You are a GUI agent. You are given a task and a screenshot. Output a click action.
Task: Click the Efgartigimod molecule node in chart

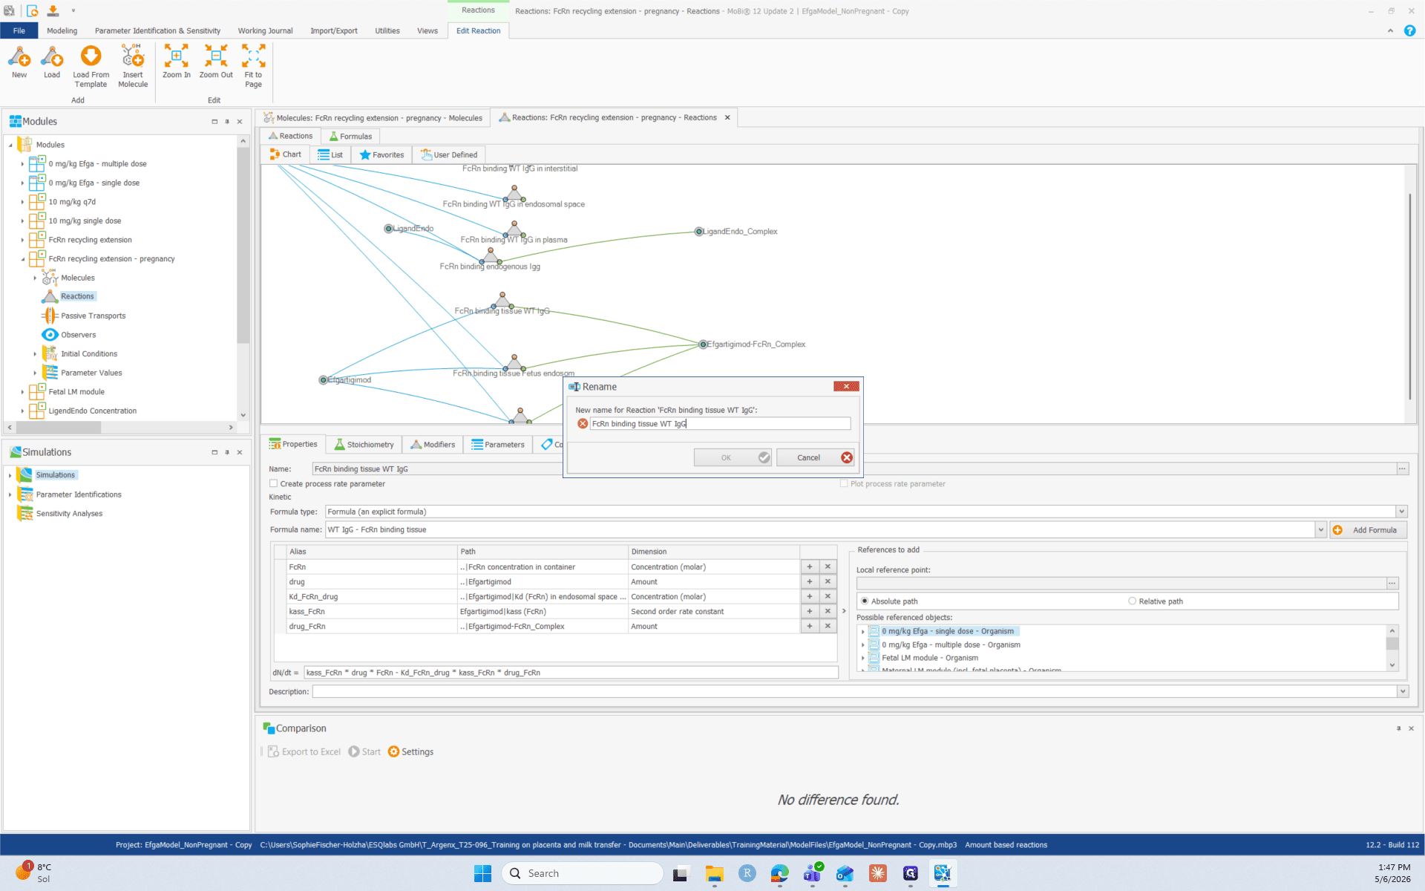pos(324,380)
